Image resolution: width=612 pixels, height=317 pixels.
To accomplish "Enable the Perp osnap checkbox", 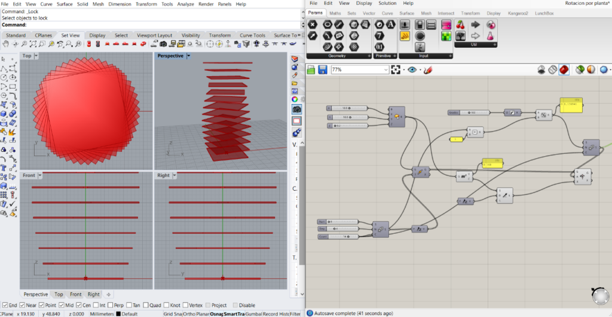I will (x=111, y=305).
